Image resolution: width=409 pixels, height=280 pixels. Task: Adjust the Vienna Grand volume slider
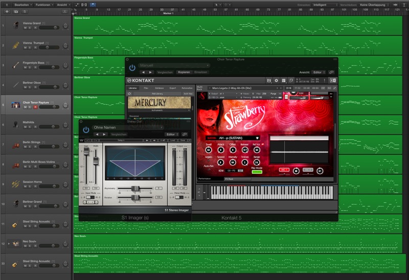pos(49,28)
